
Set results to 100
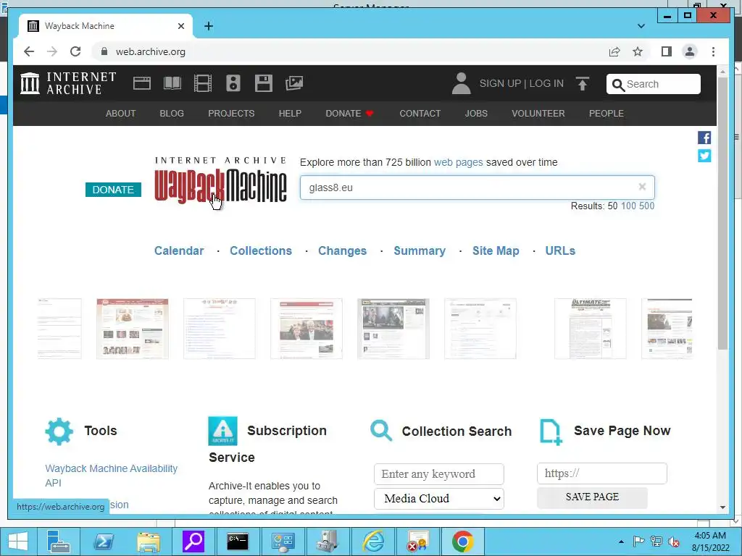(x=628, y=206)
